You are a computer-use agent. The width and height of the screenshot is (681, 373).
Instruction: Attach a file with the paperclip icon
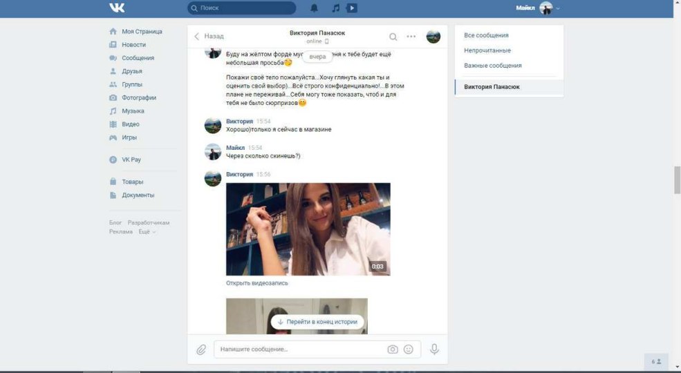[201, 350]
